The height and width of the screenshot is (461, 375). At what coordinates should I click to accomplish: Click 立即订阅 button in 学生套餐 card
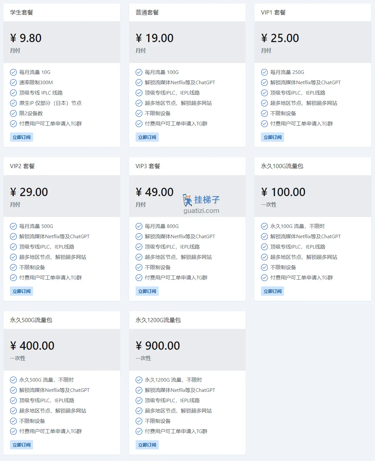point(22,137)
